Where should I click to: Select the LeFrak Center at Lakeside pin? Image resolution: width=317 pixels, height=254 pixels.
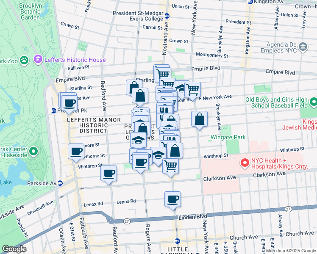click(33, 151)
